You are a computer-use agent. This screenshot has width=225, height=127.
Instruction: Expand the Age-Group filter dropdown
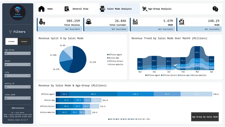coord(18,53)
